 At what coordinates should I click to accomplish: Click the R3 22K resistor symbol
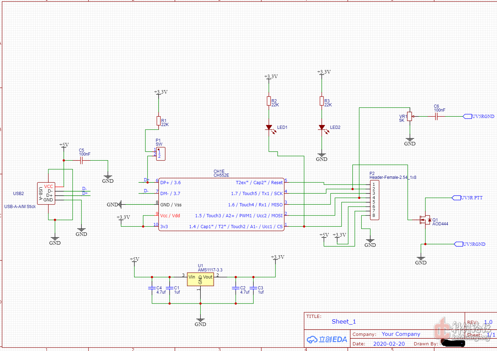click(x=322, y=101)
